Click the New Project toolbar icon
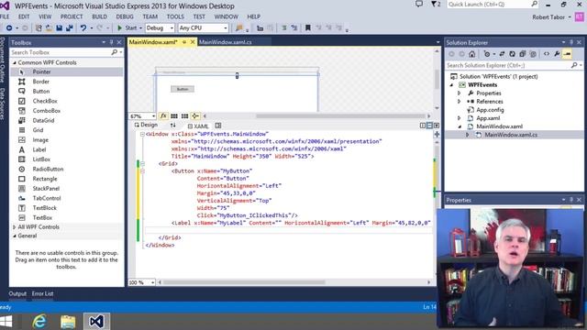This screenshot has width=587, height=330. 39,28
